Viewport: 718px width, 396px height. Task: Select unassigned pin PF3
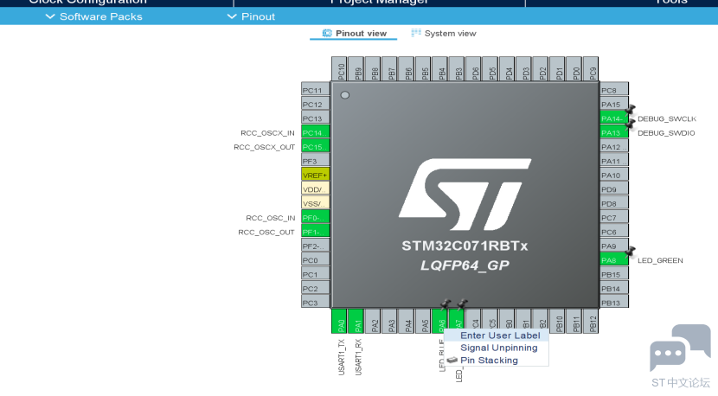(315, 161)
